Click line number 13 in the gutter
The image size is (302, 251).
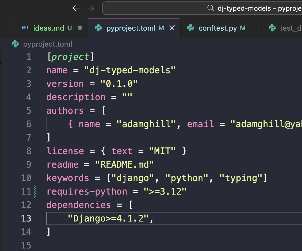point(26,218)
